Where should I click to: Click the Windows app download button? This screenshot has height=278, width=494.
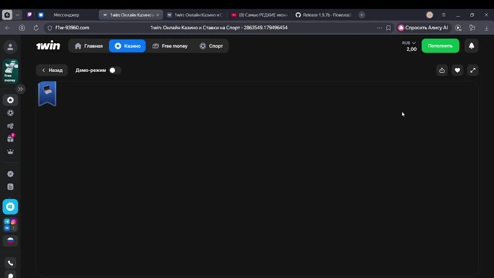coord(10,207)
